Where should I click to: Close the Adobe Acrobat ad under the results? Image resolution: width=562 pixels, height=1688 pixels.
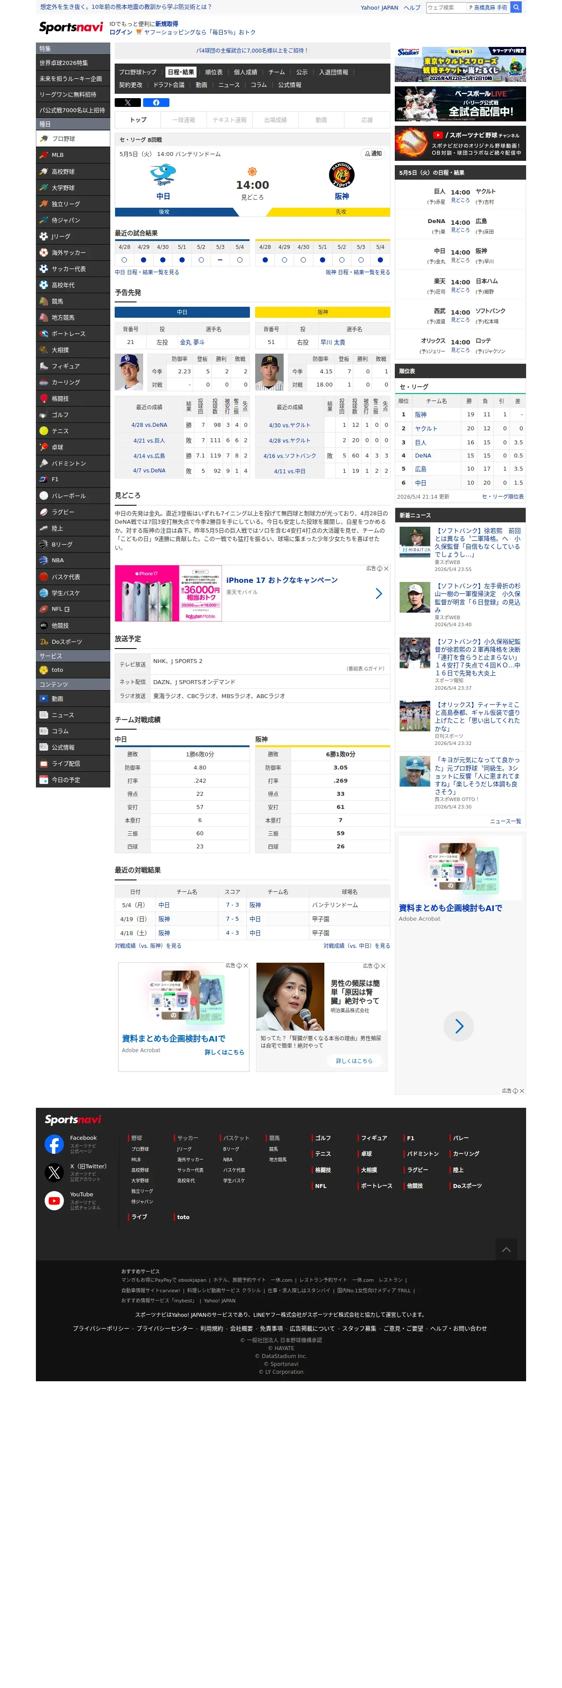click(246, 966)
